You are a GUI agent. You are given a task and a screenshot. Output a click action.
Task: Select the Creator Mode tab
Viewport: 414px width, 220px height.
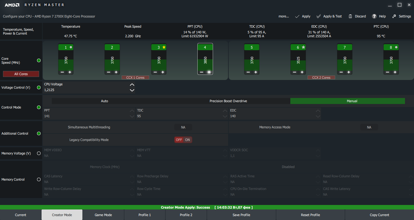pyautogui.click(x=62, y=215)
